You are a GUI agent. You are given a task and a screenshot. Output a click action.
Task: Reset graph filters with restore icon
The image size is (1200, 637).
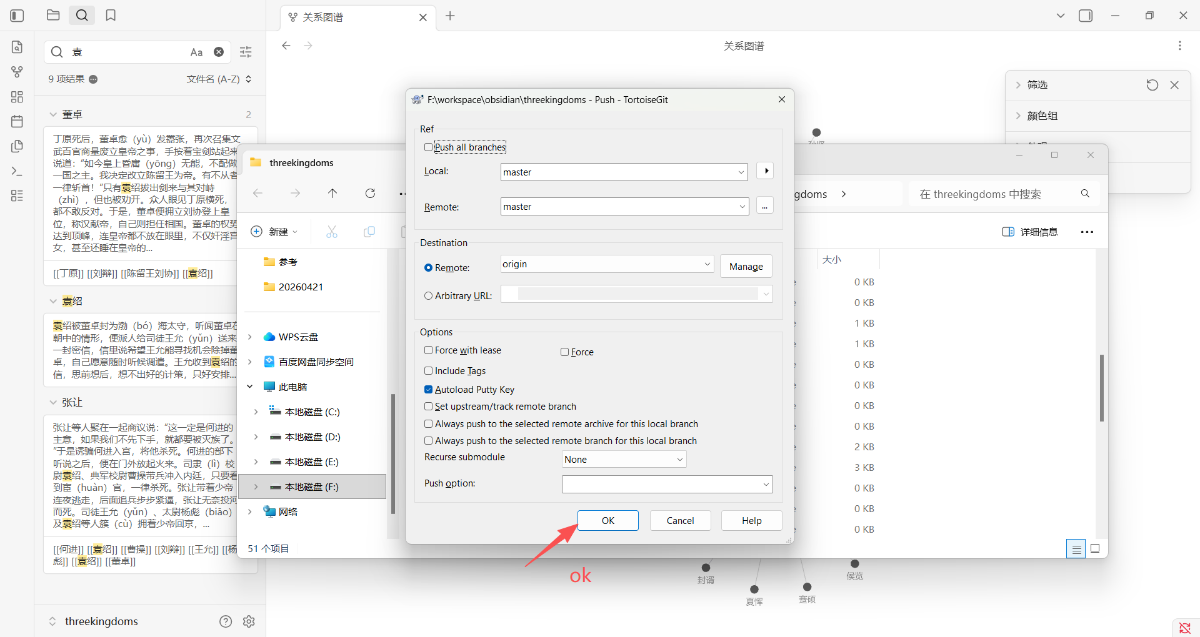click(1152, 85)
